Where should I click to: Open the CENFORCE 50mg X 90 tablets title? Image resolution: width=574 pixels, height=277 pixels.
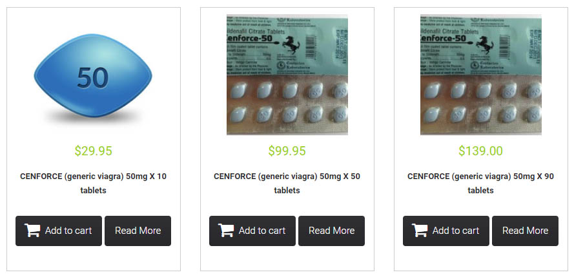tap(480, 184)
